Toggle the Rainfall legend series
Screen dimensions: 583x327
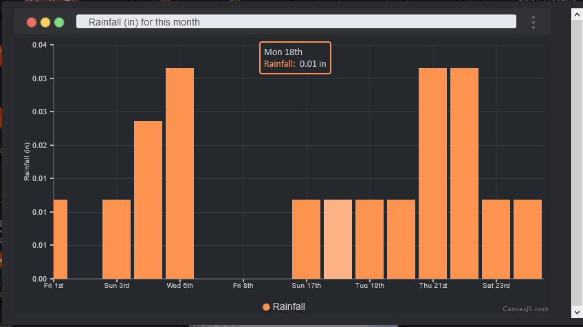tap(284, 306)
